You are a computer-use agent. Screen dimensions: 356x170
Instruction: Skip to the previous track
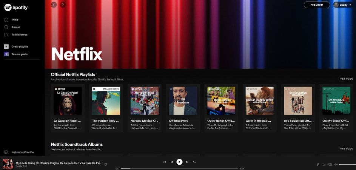[x=172, y=162]
